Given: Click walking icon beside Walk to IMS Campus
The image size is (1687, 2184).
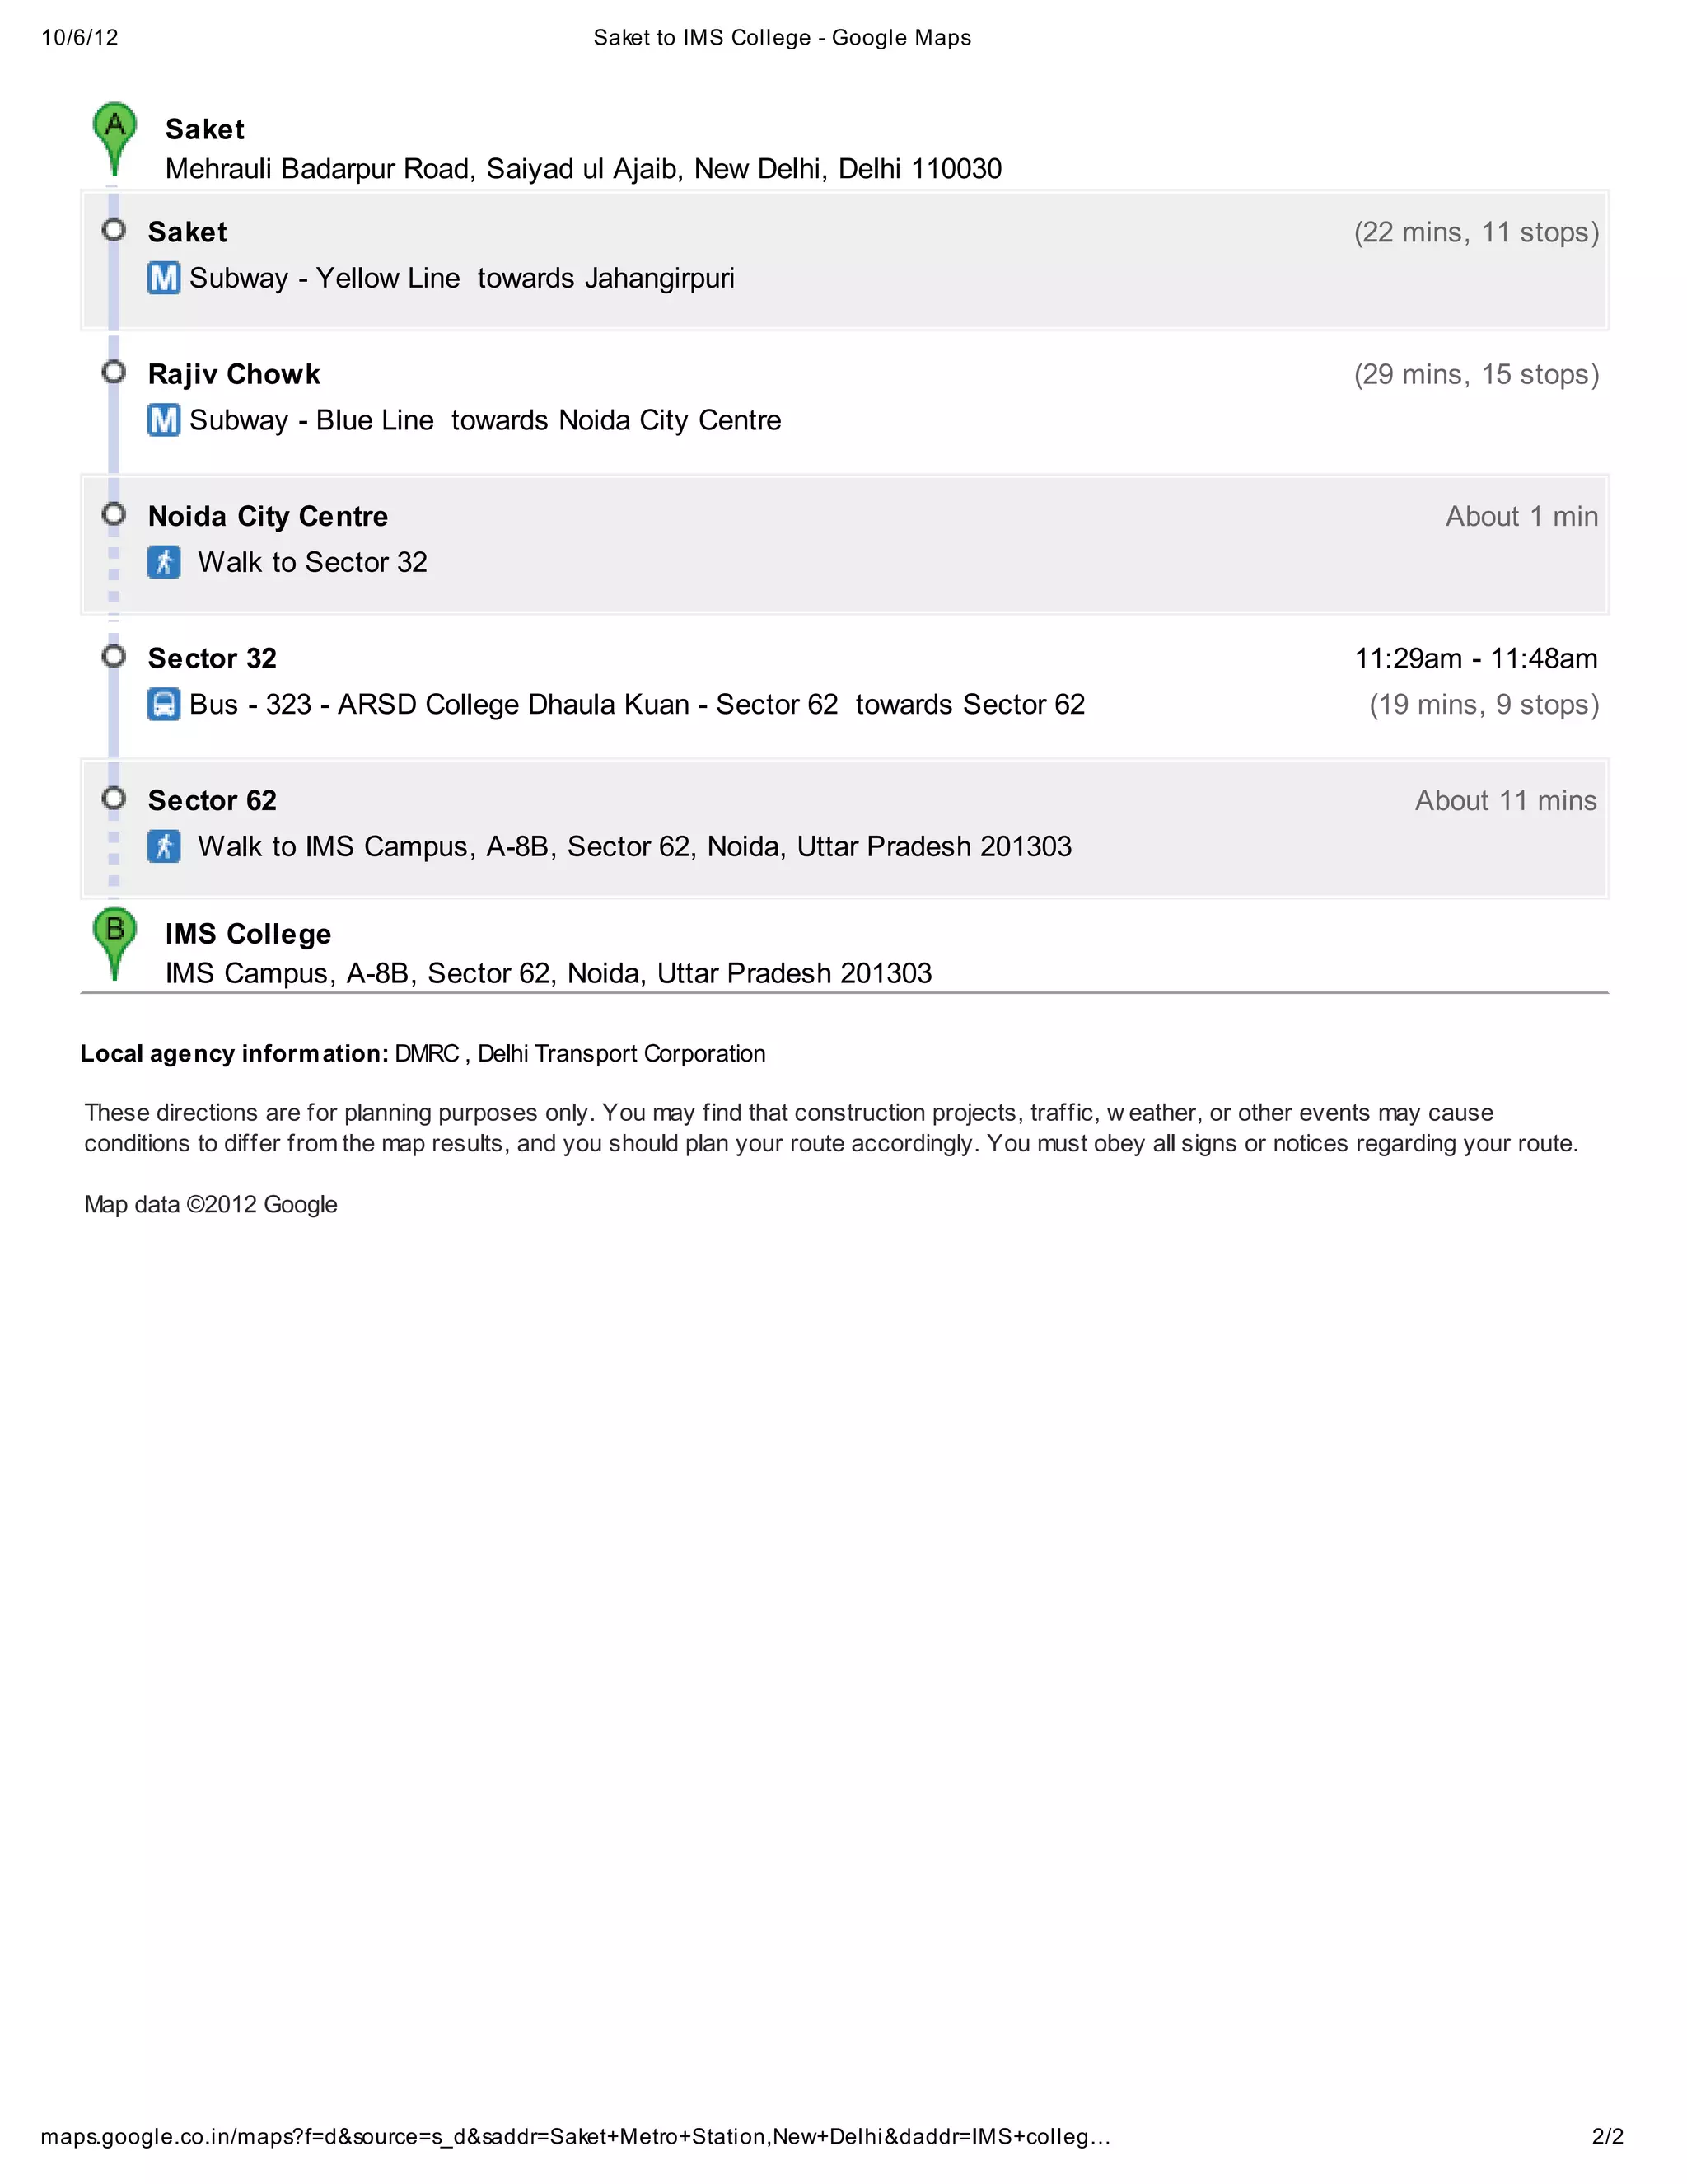Looking at the screenshot, I should pyautogui.click(x=164, y=846).
